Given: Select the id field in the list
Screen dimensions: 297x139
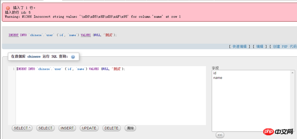Looking at the screenshot, I should point(251,73).
